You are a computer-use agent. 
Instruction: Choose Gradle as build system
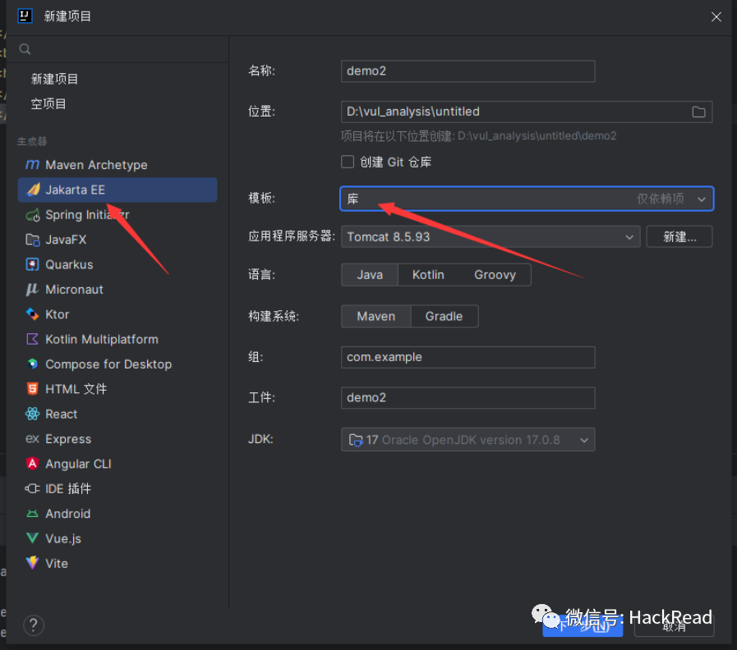coord(445,316)
